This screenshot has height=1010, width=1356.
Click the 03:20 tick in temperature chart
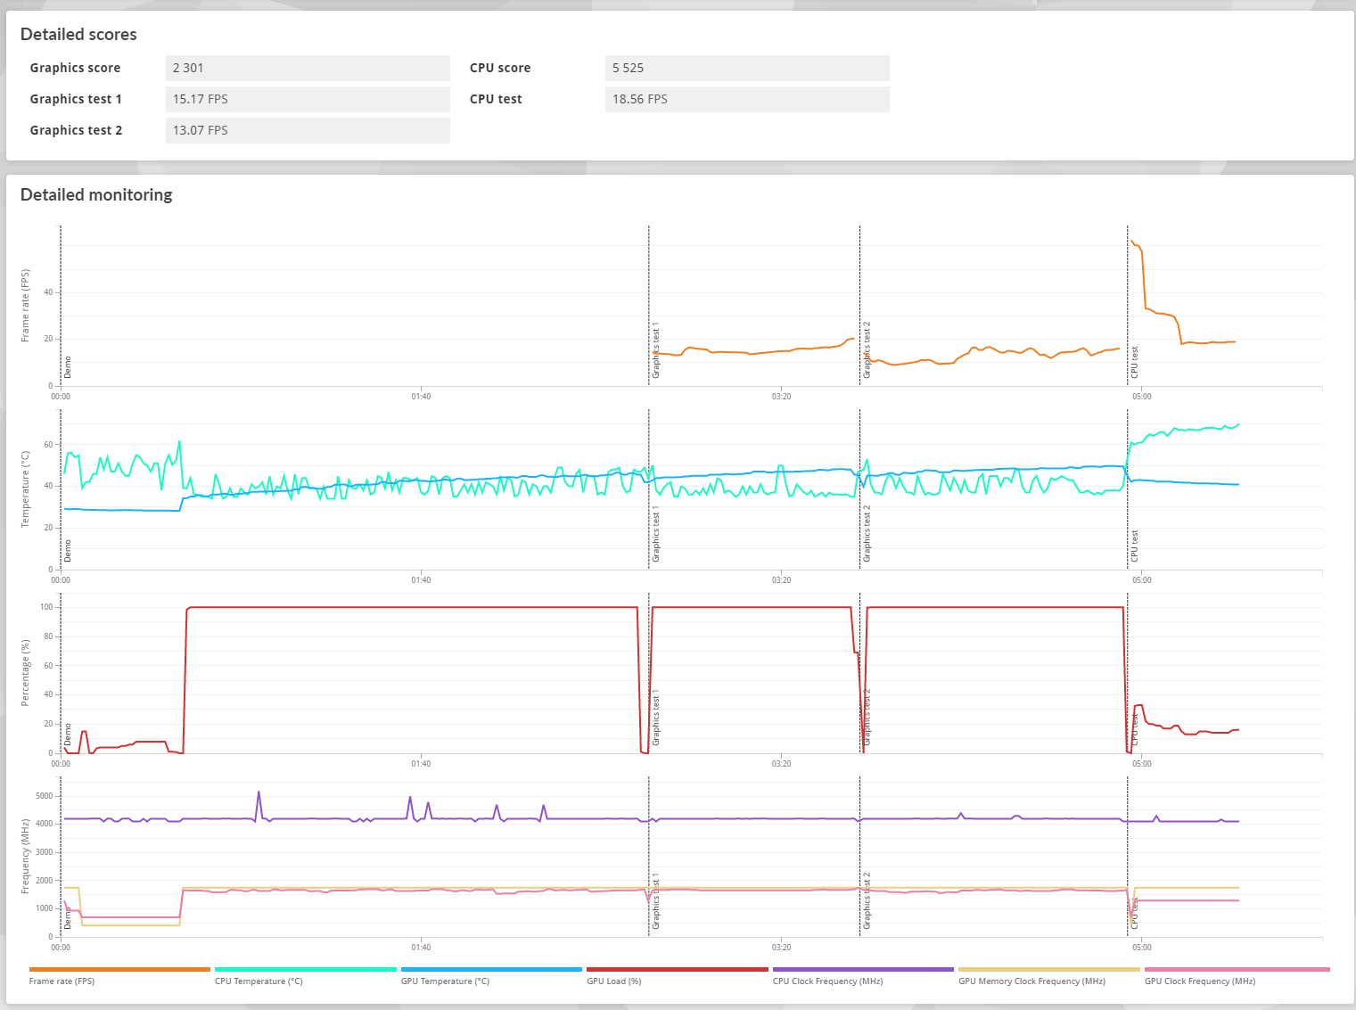click(781, 580)
